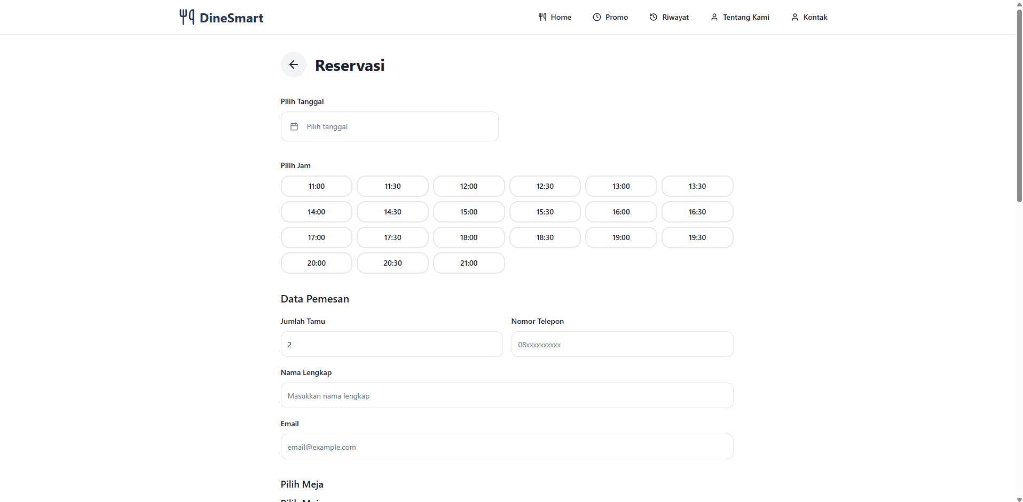Select the 19:30 time button
Image resolution: width=1023 pixels, height=502 pixels.
[x=697, y=237]
